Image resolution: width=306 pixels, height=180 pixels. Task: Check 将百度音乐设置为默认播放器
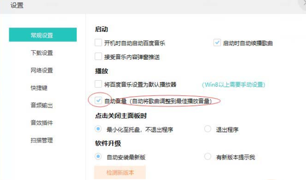click(98, 84)
